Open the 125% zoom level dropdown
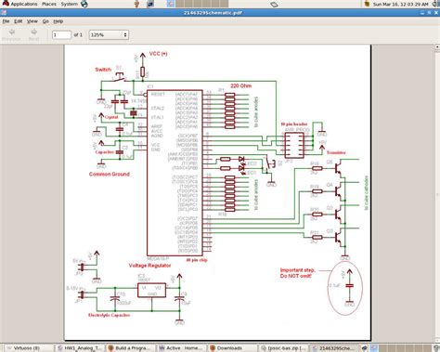Screen dimensions: 440x352 [x=109, y=35]
